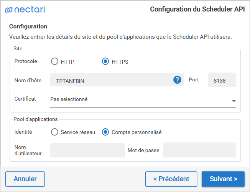Click the Nom d'utilisateur input field
This screenshot has width=250, height=192.
[87, 150]
